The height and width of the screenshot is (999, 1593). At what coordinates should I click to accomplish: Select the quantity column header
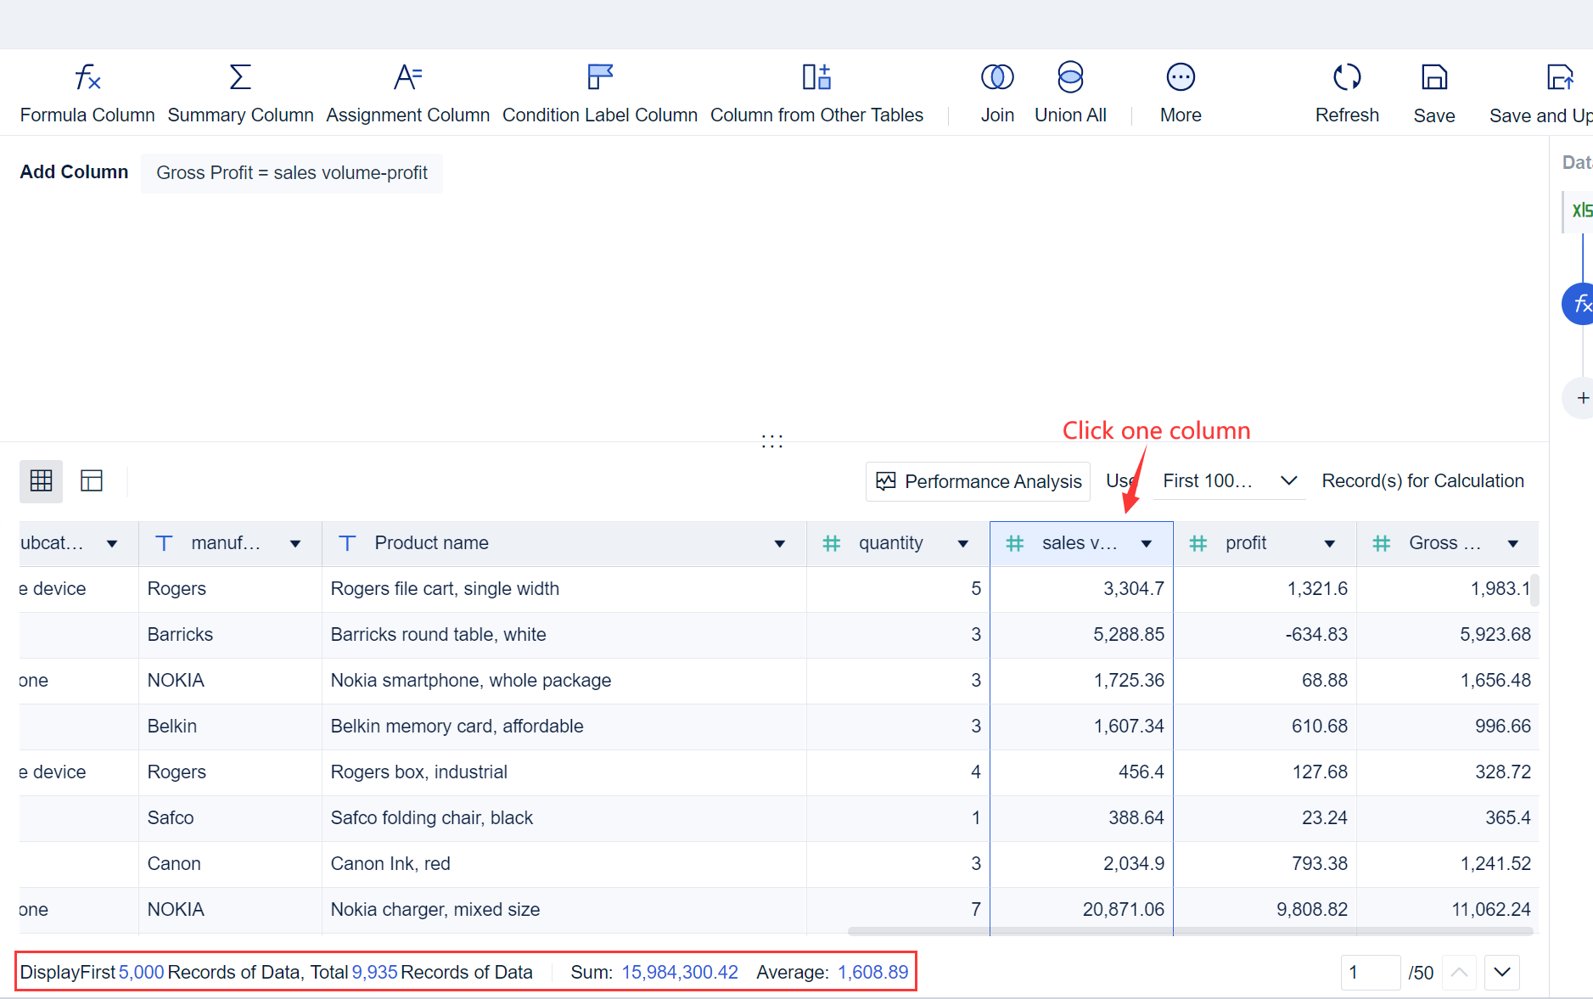pyautogui.click(x=898, y=543)
